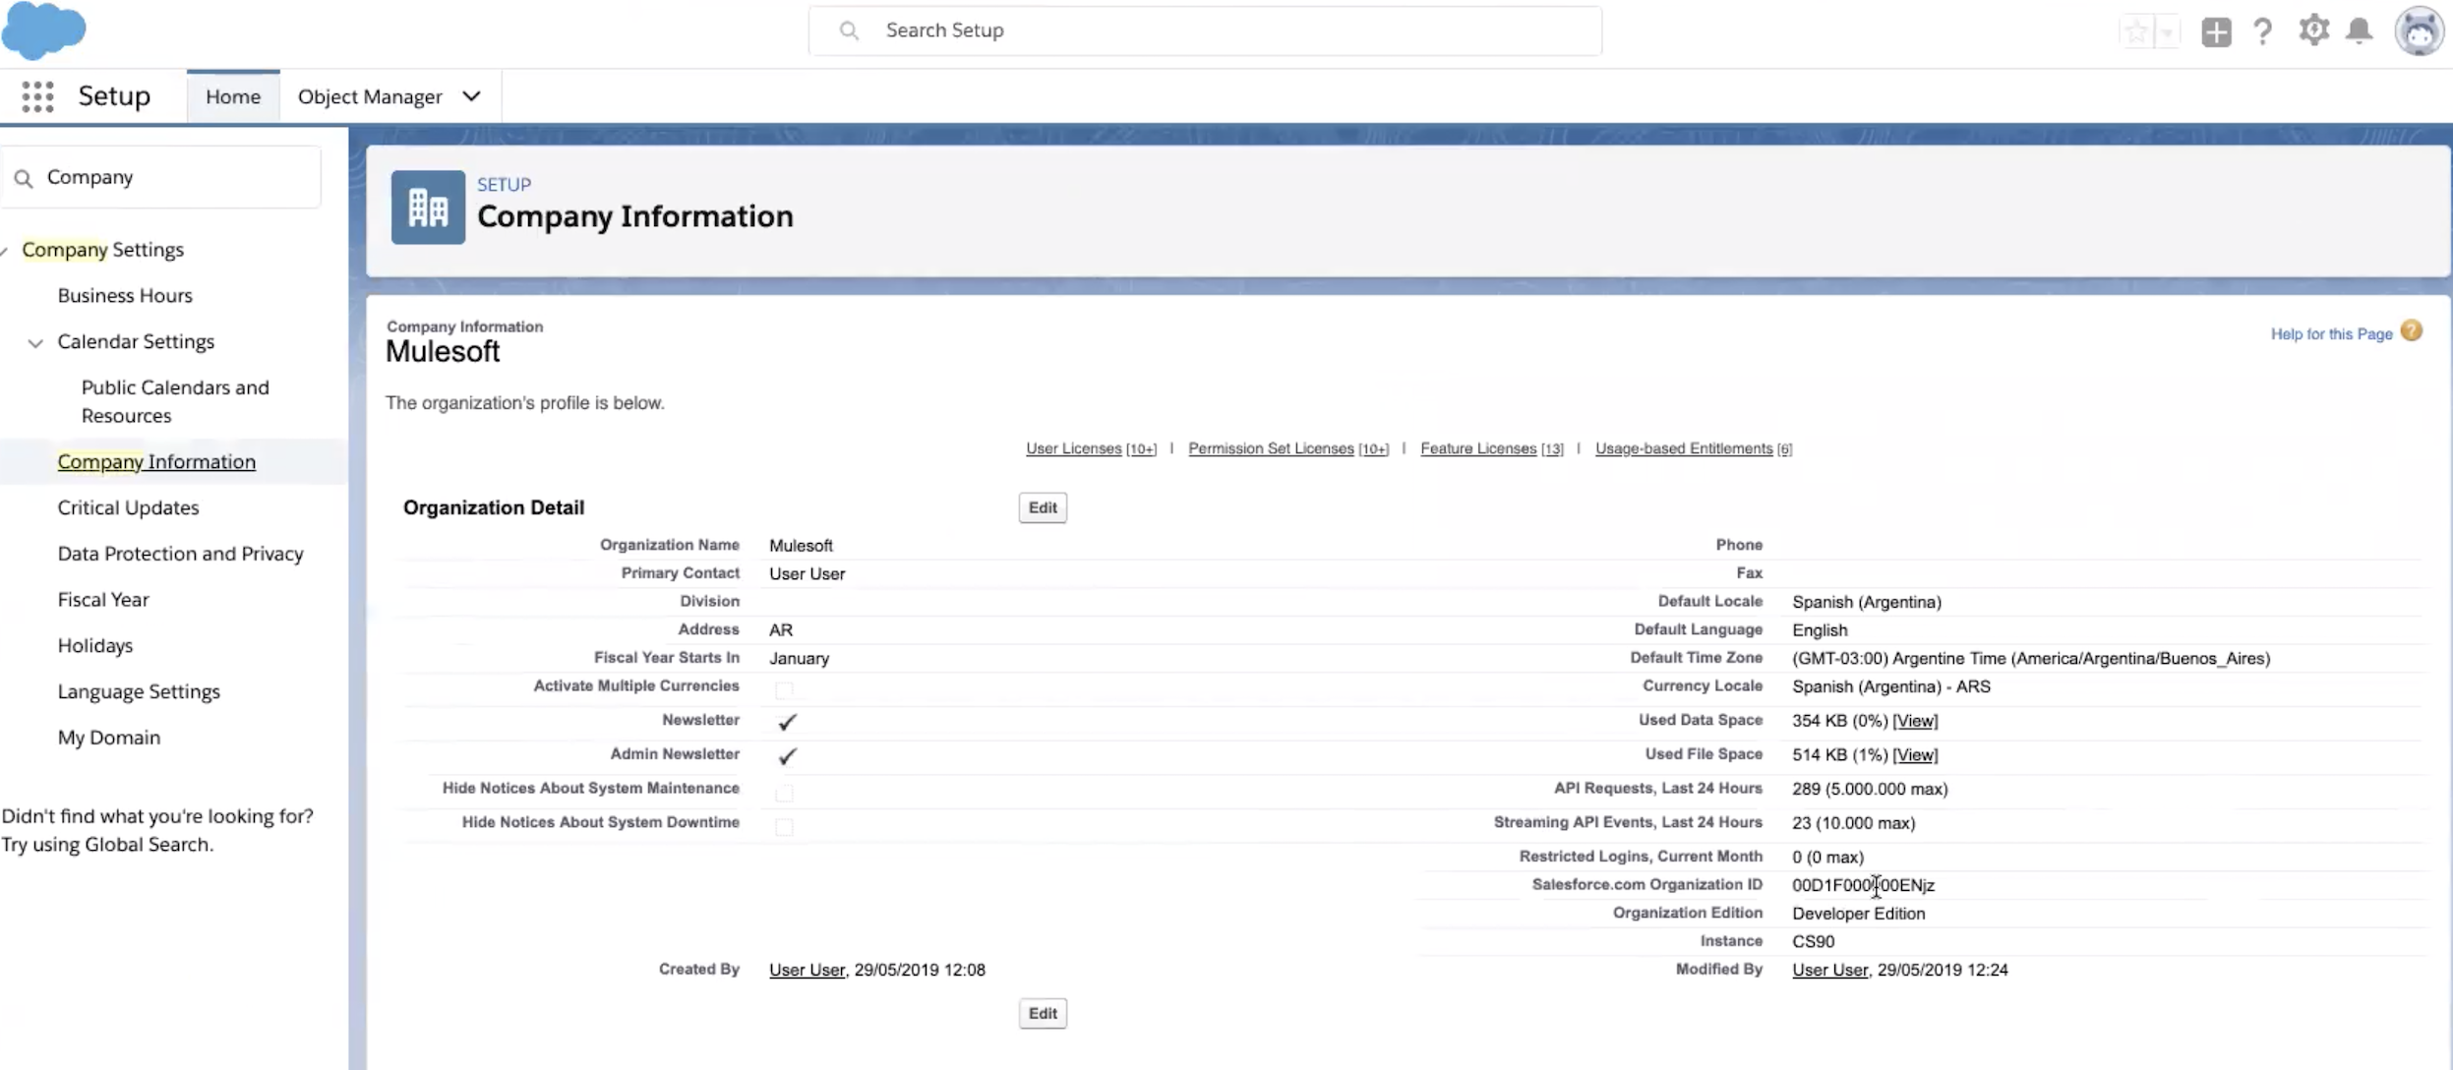Click the Setup gear icon in header
Image resolution: width=2453 pixels, height=1070 pixels.
tap(2313, 30)
